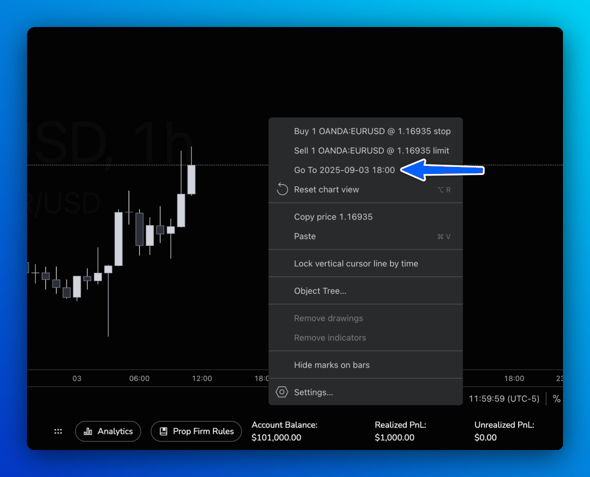Toggle Hide marks on bars
The height and width of the screenshot is (477, 590).
365,365
